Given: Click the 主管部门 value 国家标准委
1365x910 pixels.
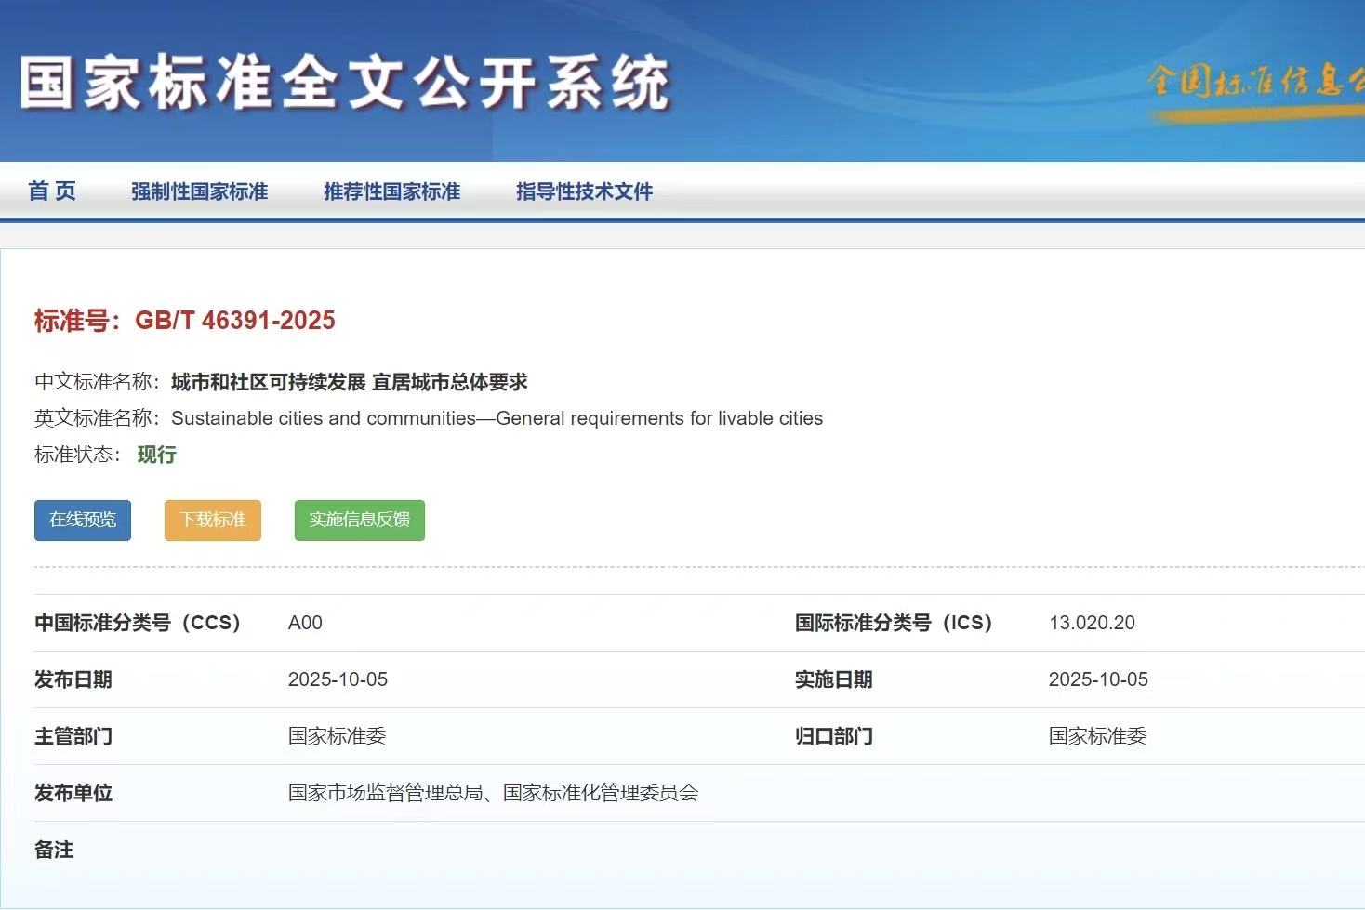Looking at the screenshot, I should point(337,736).
